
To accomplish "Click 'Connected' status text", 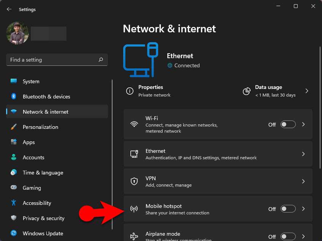I will tap(187, 65).
